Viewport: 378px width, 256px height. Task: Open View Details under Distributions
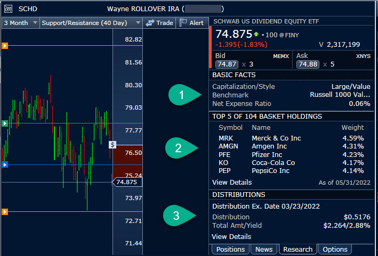[x=231, y=236]
